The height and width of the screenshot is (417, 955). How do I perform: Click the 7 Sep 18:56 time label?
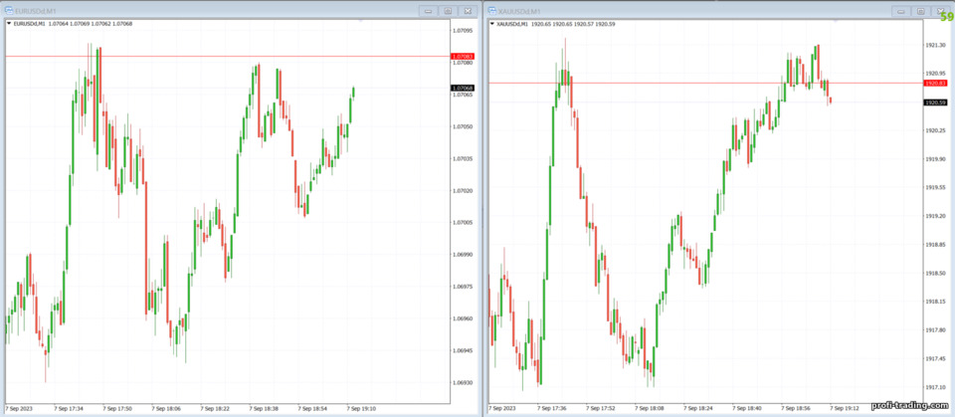[796, 408]
